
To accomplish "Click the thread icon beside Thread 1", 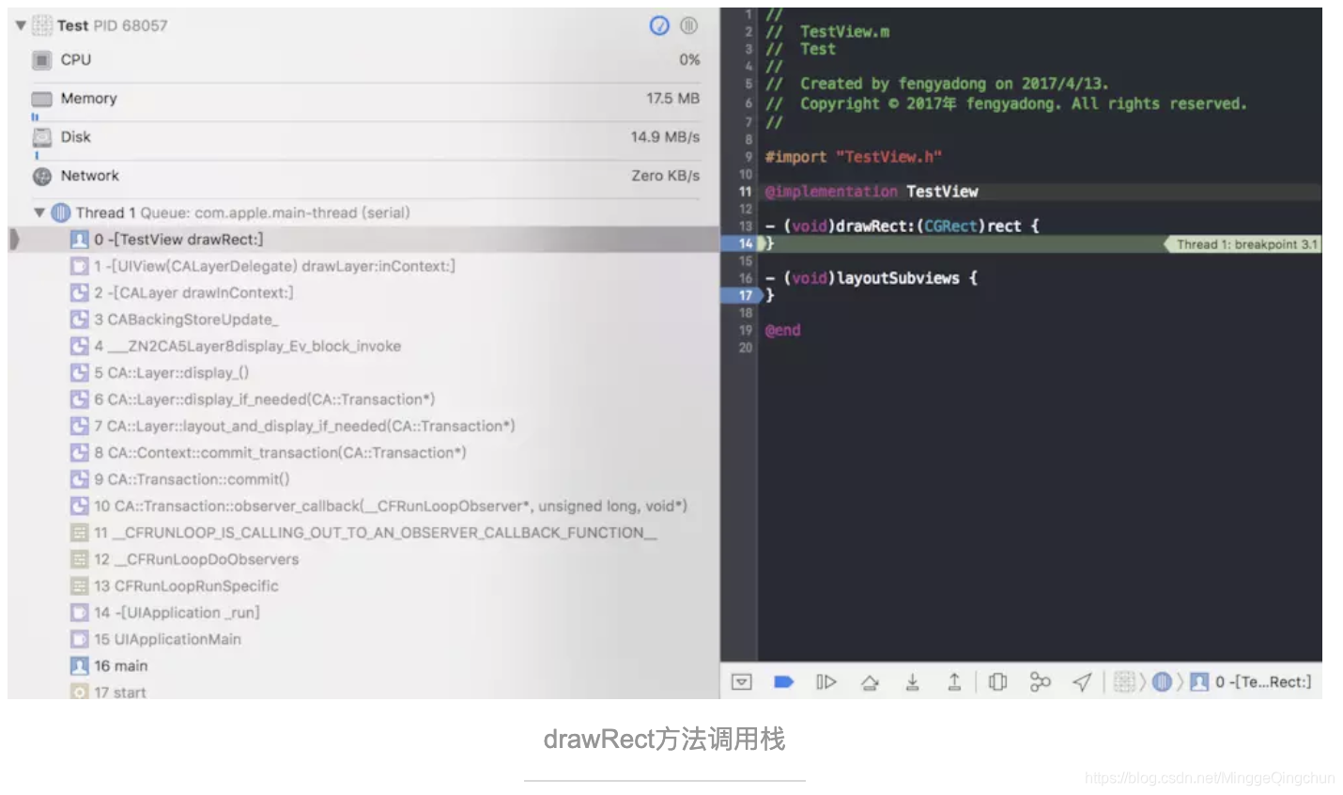I will point(61,213).
